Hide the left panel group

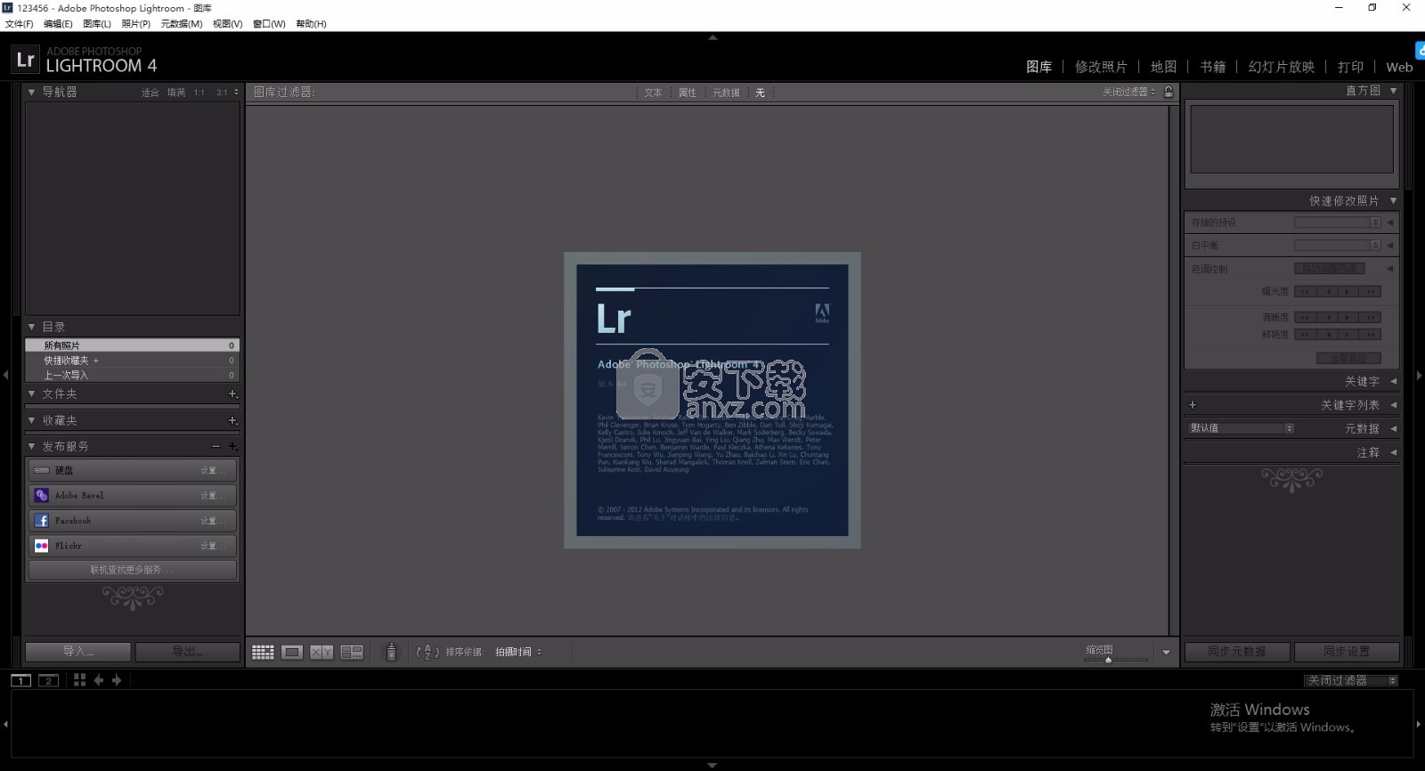5,375
